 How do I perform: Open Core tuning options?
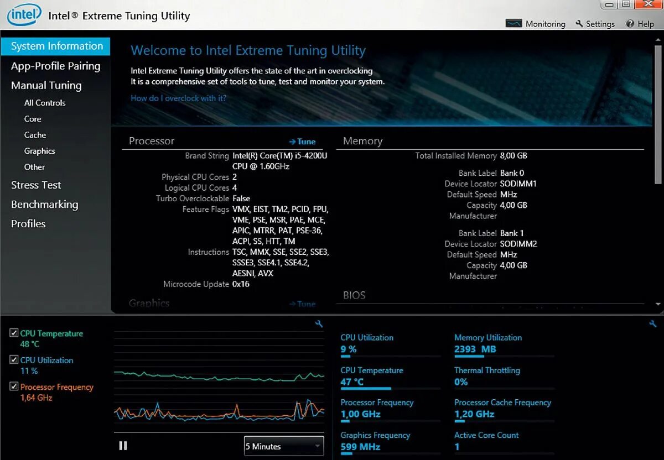pyautogui.click(x=33, y=119)
